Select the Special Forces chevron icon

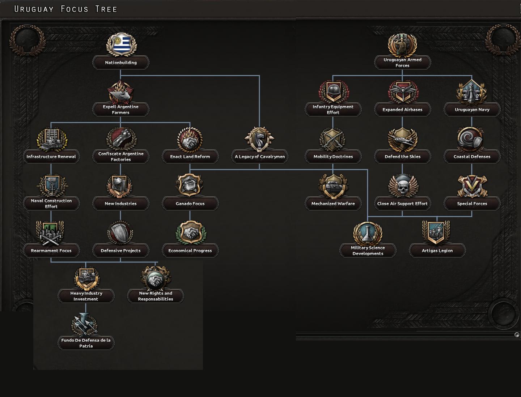[472, 187]
